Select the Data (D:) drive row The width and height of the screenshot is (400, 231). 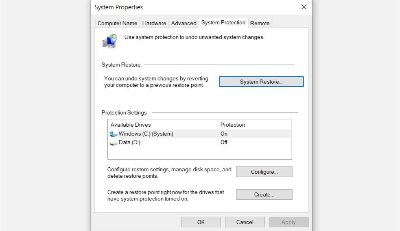[199, 142]
